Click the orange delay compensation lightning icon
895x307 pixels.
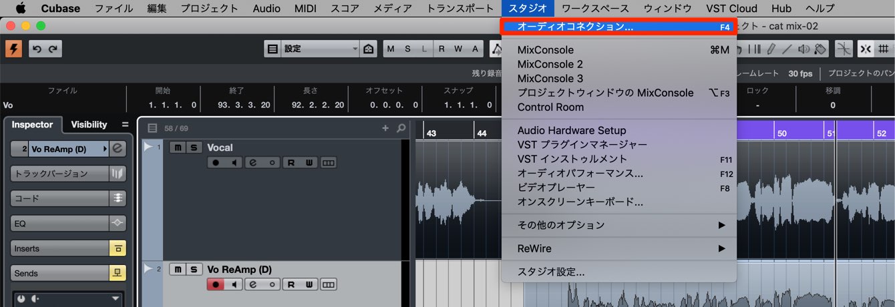[13, 49]
